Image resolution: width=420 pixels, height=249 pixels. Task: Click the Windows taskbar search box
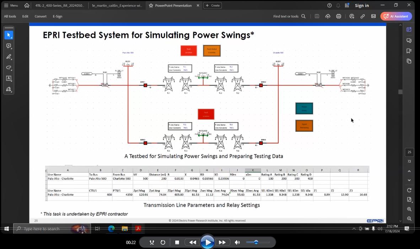point(46,229)
